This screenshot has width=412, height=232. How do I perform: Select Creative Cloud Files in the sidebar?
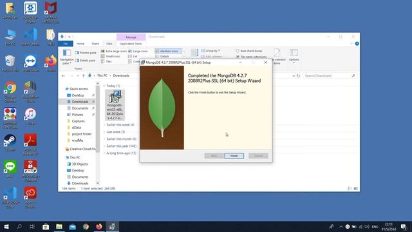pos(80,149)
